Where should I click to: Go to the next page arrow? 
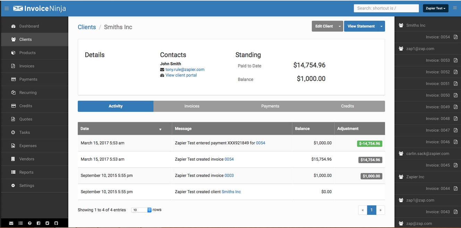pyautogui.click(x=381, y=210)
